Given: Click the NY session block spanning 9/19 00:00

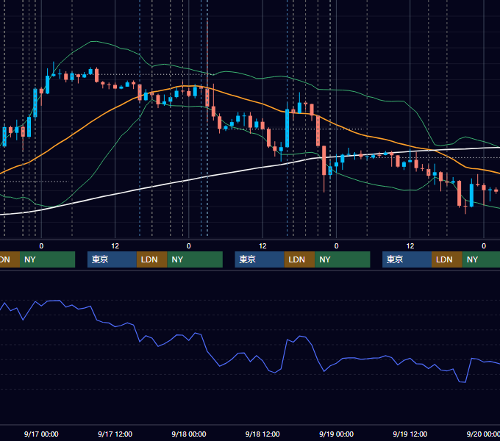Looking at the screenshot, I should click(343, 259).
